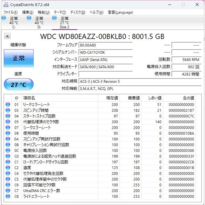Click the power on hours value 4282 時間
The height and width of the screenshot is (205, 205).
pos(187,74)
